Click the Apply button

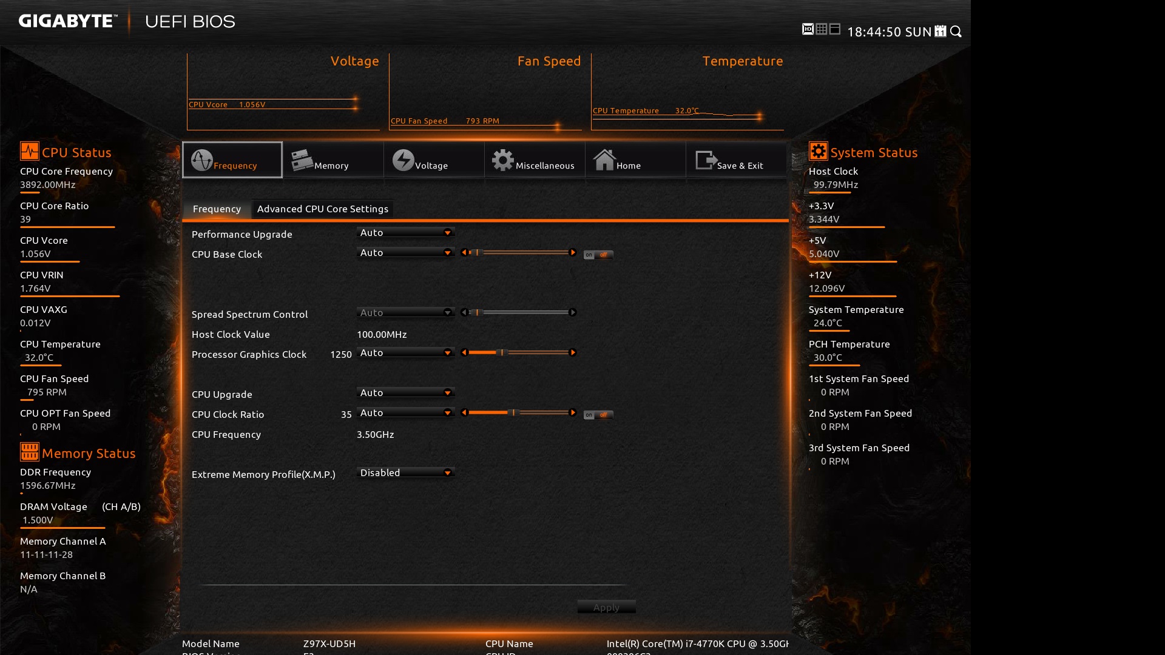point(606,607)
